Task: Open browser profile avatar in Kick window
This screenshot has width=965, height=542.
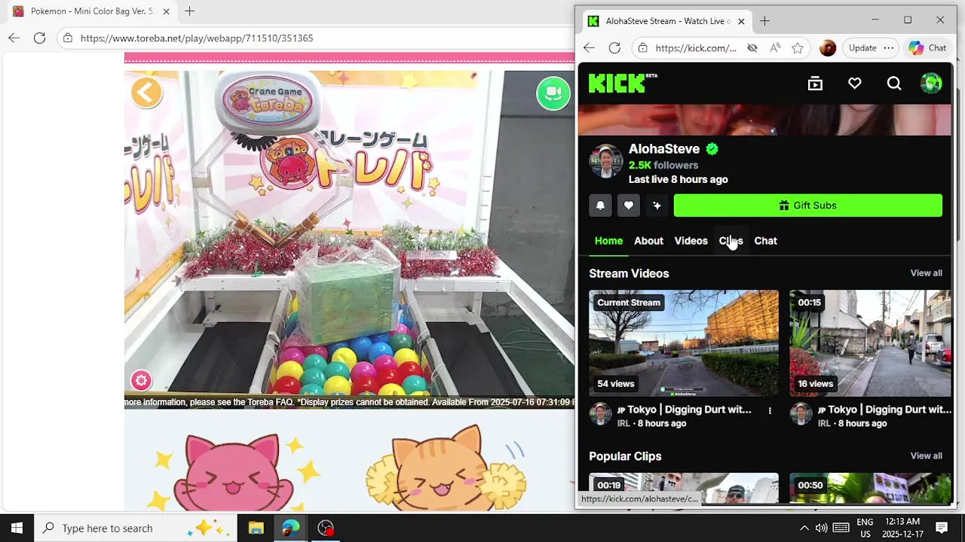Action: point(828,47)
